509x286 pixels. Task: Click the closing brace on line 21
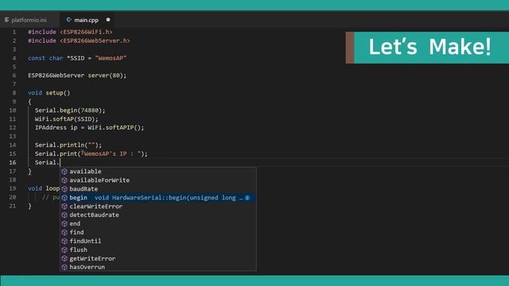[x=29, y=206]
